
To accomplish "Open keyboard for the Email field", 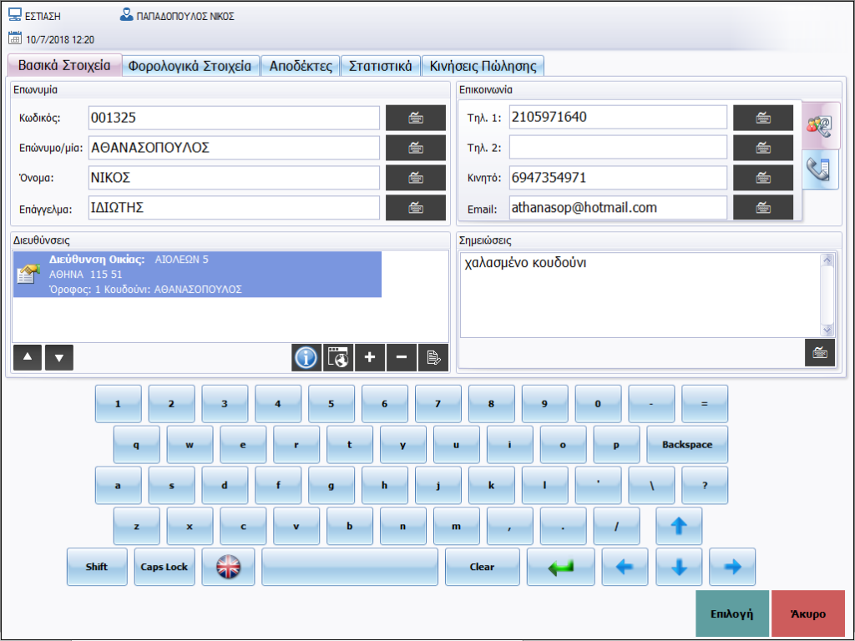I will coord(763,208).
